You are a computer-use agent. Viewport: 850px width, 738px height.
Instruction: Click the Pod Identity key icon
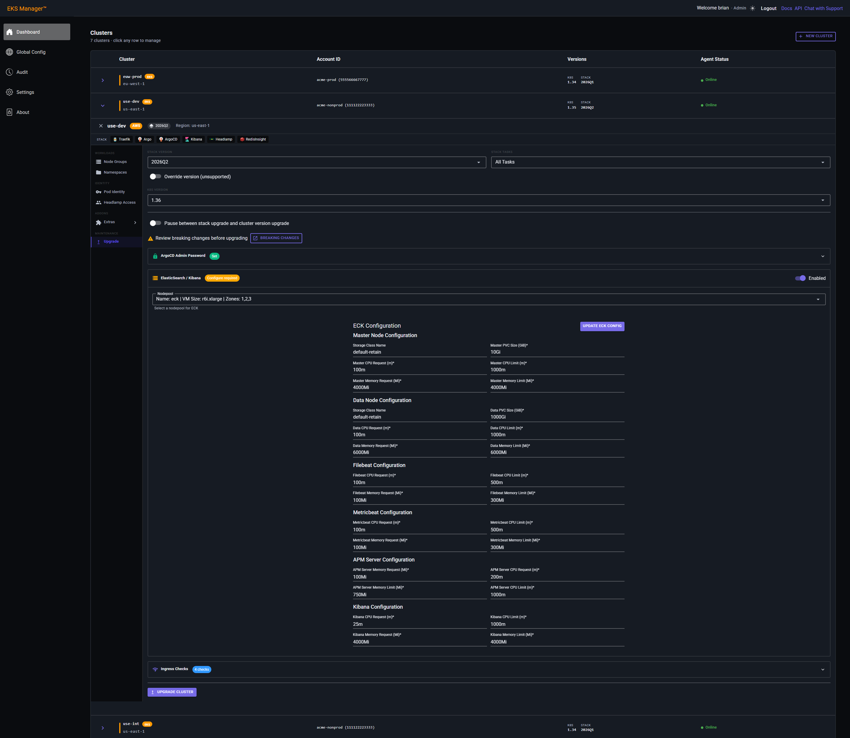coord(98,192)
